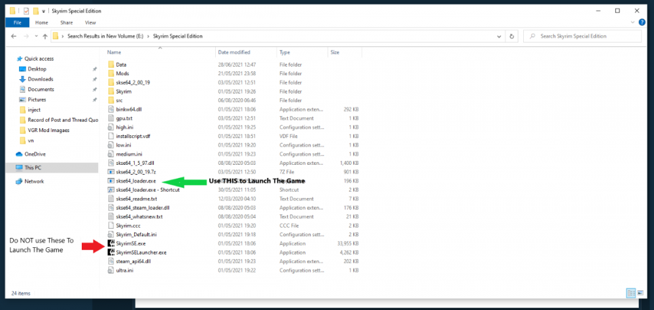This screenshot has width=654, height=310.
Task: Click the SkyrimSELauncher.exe application icon
Action: point(111,252)
